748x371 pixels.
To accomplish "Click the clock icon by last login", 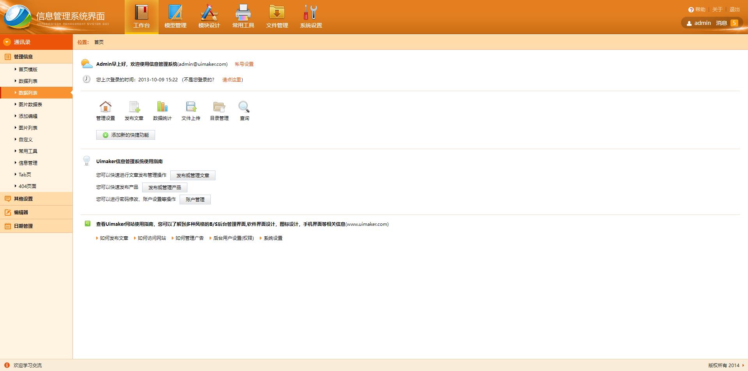I will (x=86, y=79).
